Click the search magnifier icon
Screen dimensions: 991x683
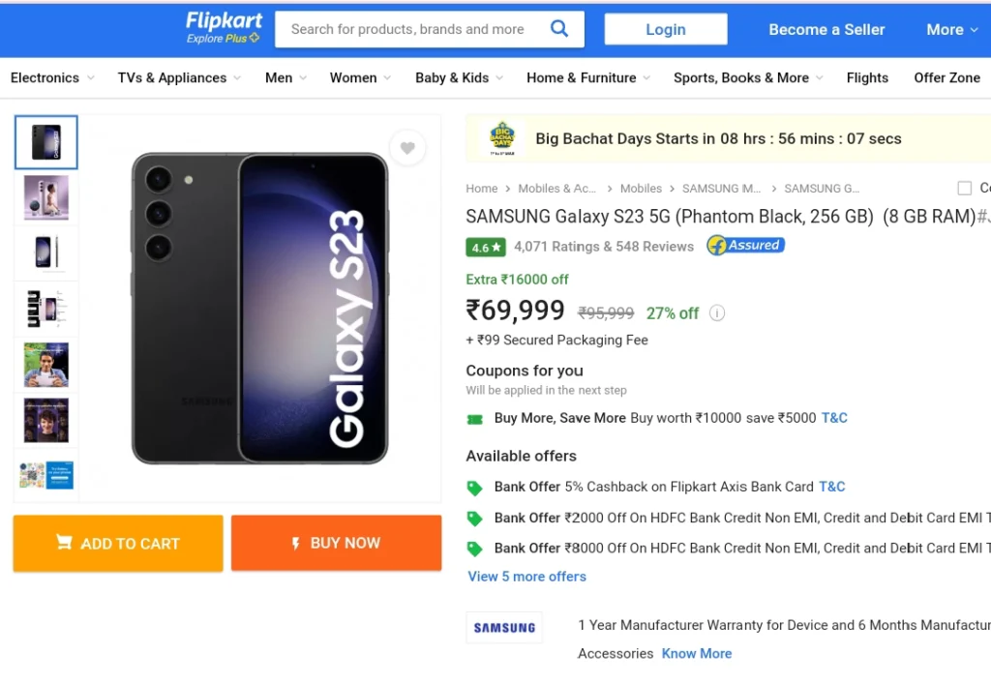558,28
